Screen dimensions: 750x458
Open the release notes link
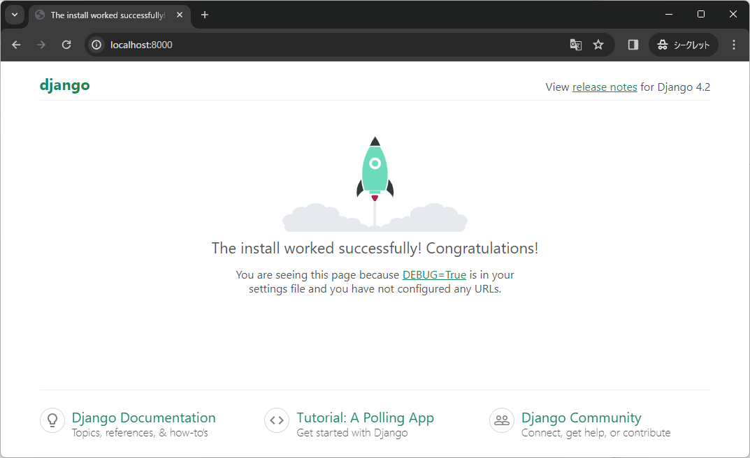pyautogui.click(x=605, y=87)
